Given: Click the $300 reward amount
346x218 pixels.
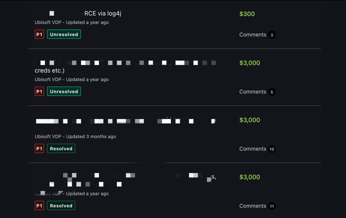Looking at the screenshot, I should coord(247,14).
